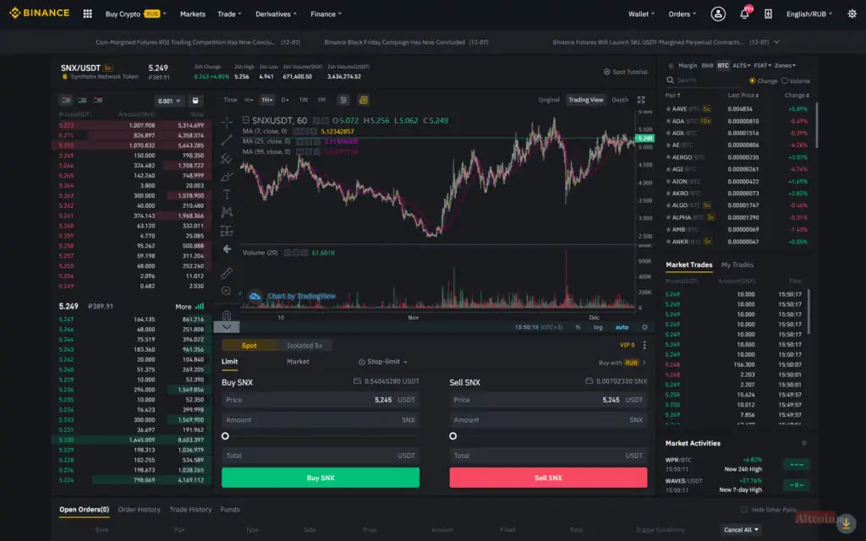Viewport: 866px width, 541px height.
Task: Click the back arrow chart tool
Action: [227, 249]
